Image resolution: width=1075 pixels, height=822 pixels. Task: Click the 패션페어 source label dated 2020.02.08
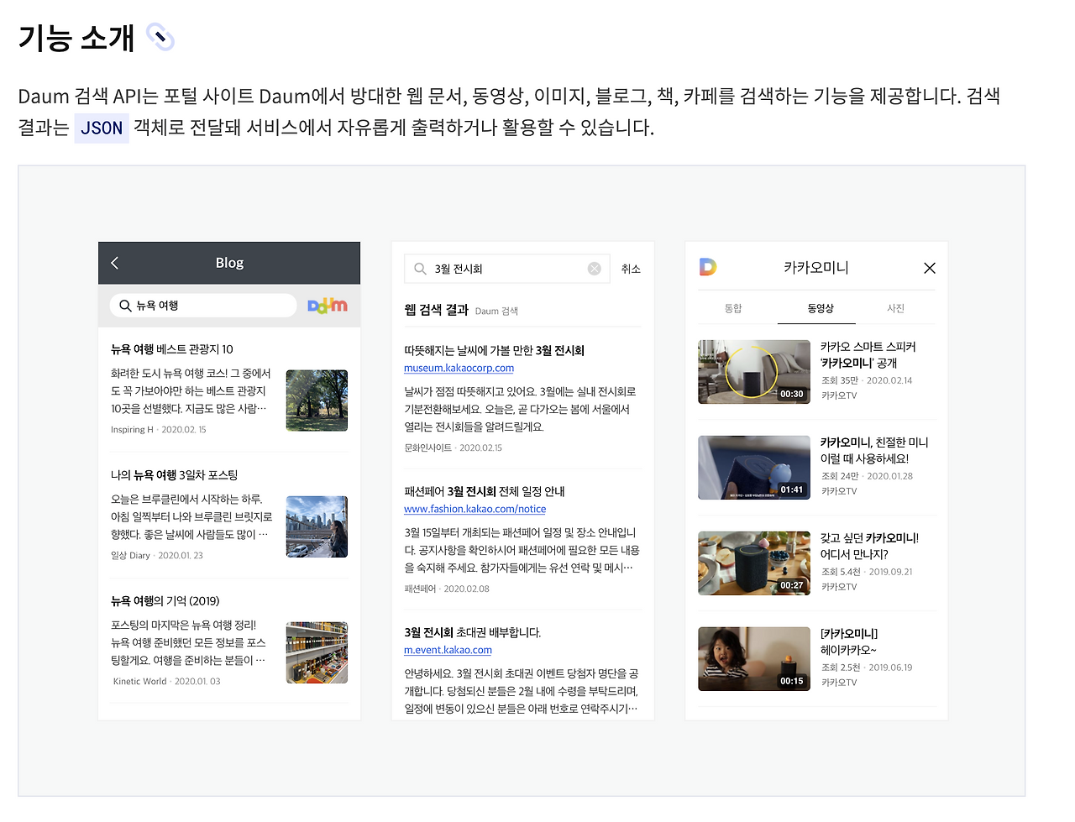coord(420,589)
